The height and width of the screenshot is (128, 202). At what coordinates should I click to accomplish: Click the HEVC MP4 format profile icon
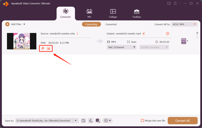coord(183,41)
